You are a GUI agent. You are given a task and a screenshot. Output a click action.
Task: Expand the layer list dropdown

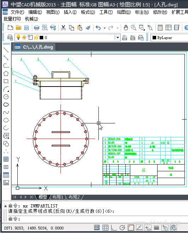tap(118, 38)
